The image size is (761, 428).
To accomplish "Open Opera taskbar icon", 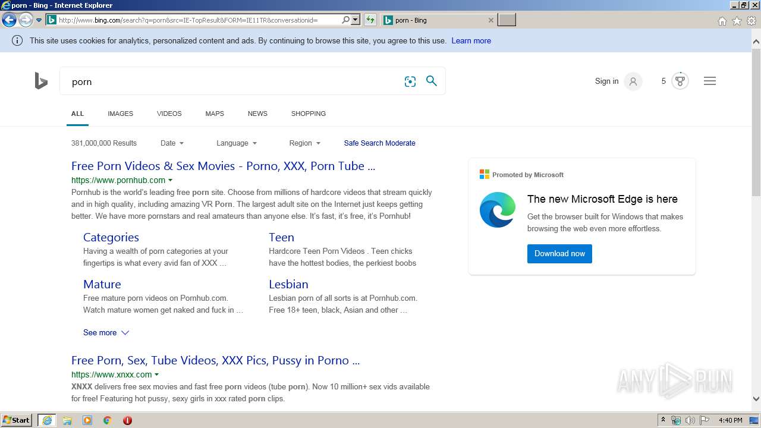I will point(127,420).
